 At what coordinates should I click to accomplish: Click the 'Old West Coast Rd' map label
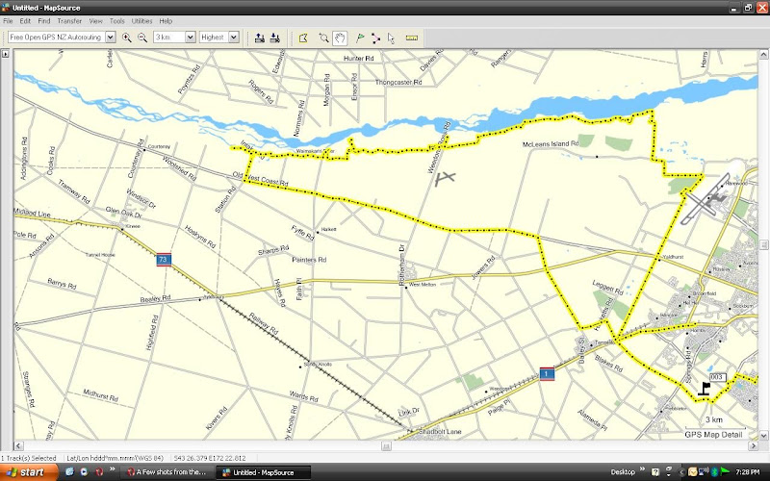pyautogui.click(x=260, y=179)
